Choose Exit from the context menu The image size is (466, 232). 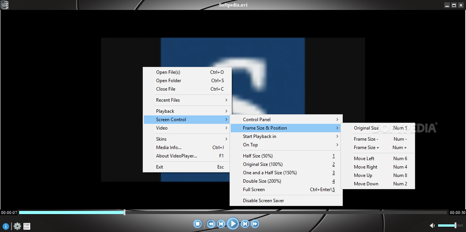187,167
